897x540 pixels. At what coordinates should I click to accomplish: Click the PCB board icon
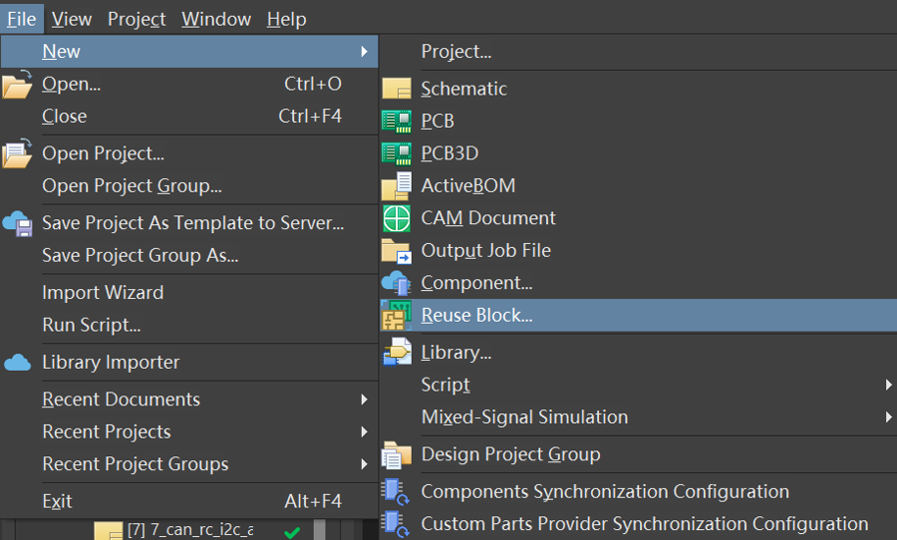tap(397, 122)
